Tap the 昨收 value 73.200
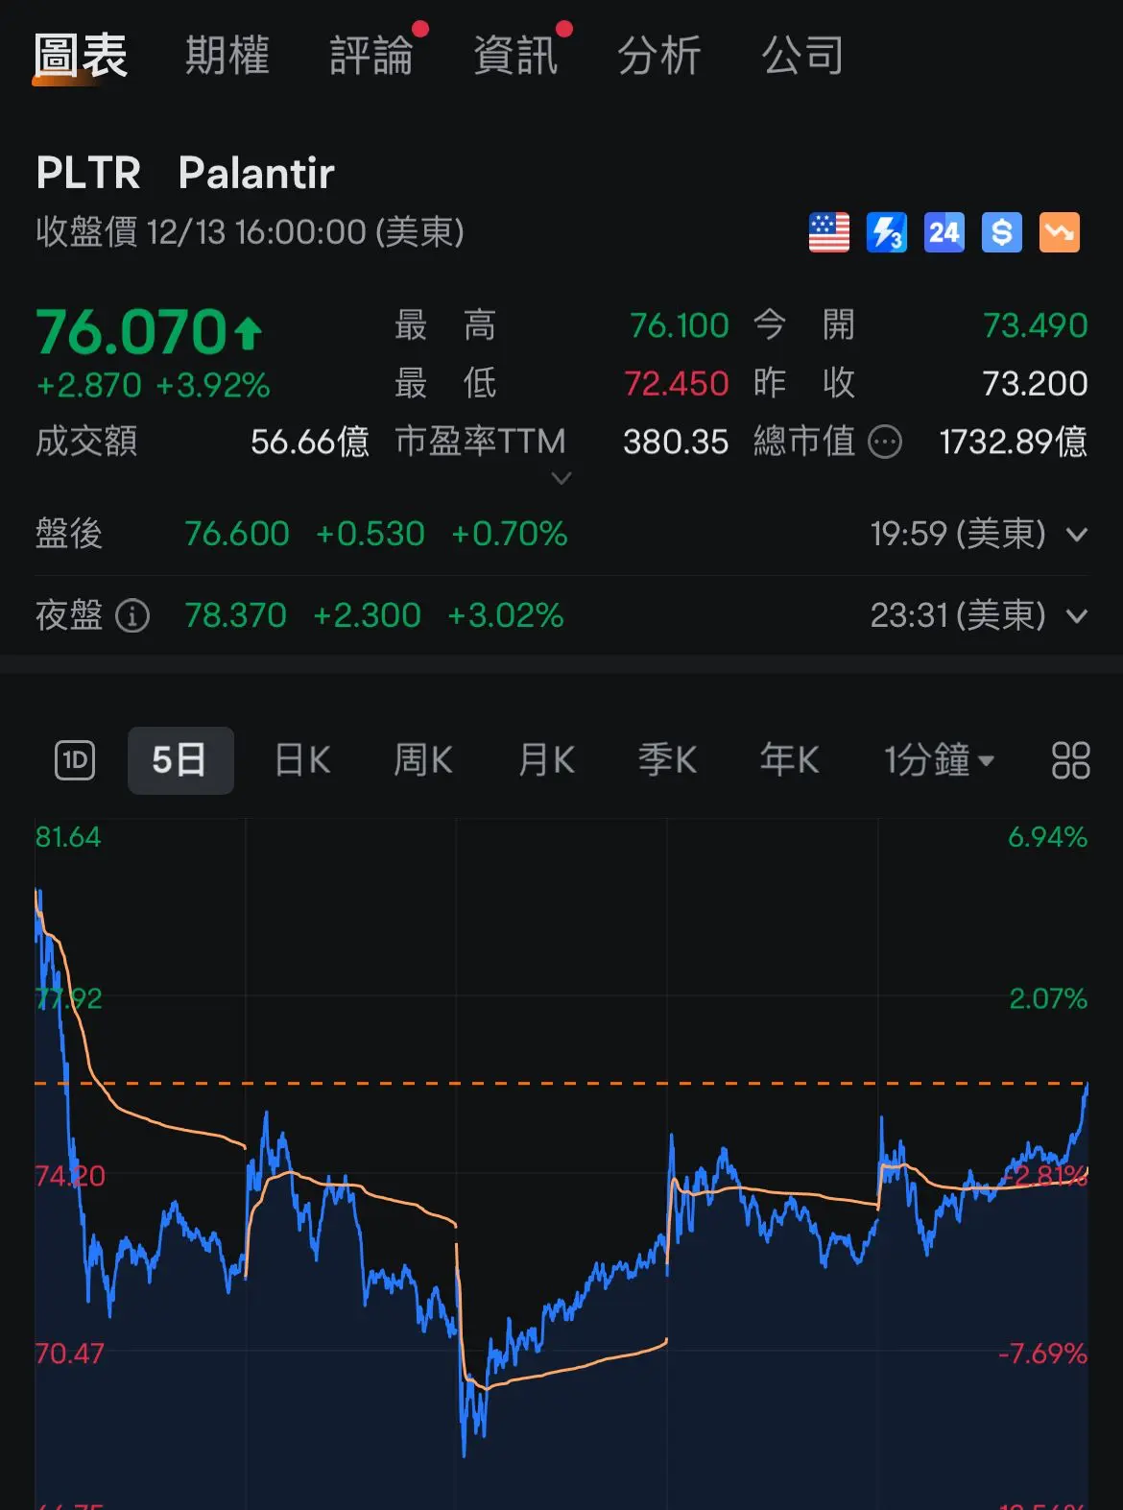 (1036, 384)
